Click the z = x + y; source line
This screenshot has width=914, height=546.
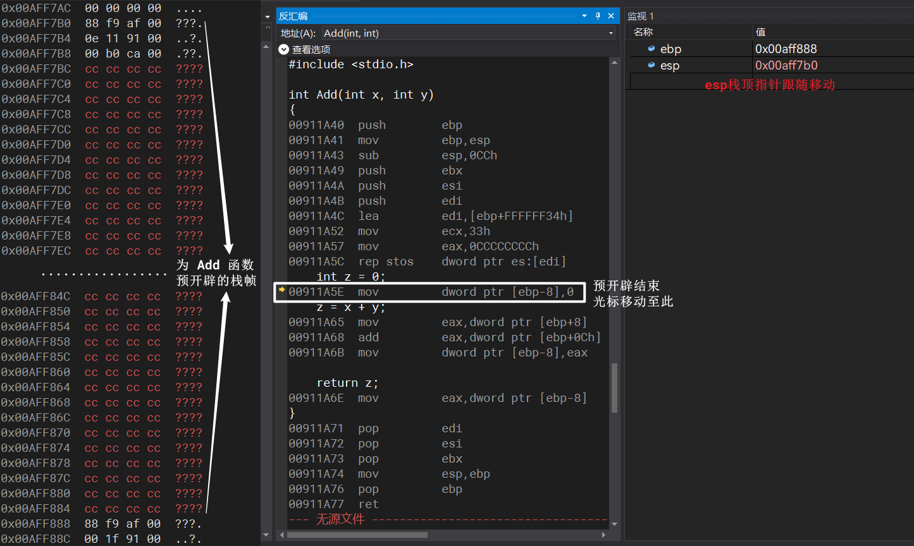pos(351,307)
